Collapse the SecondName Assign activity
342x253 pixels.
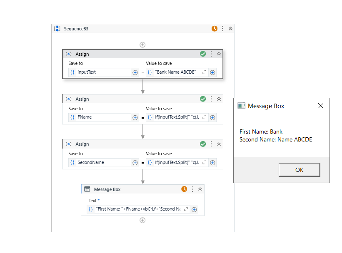[219, 144]
